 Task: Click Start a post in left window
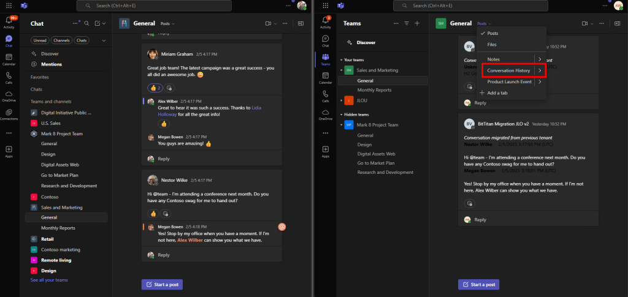coord(162,284)
